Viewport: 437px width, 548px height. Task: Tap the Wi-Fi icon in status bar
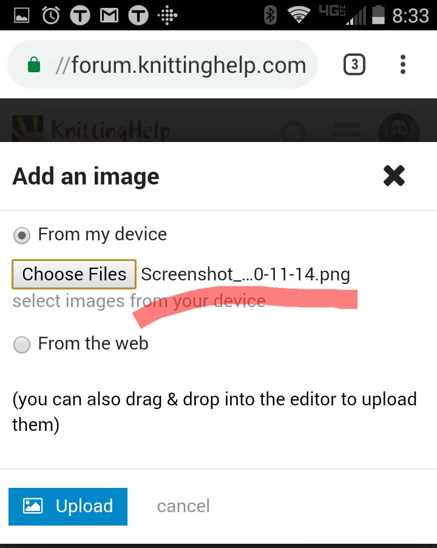299,15
